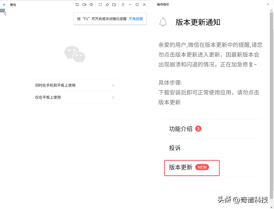Click the 版本更新通知 heading
The height and width of the screenshot is (209, 274).
point(198,22)
